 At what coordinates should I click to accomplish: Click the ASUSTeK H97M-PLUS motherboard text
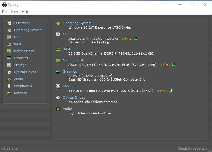coord(112,65)
